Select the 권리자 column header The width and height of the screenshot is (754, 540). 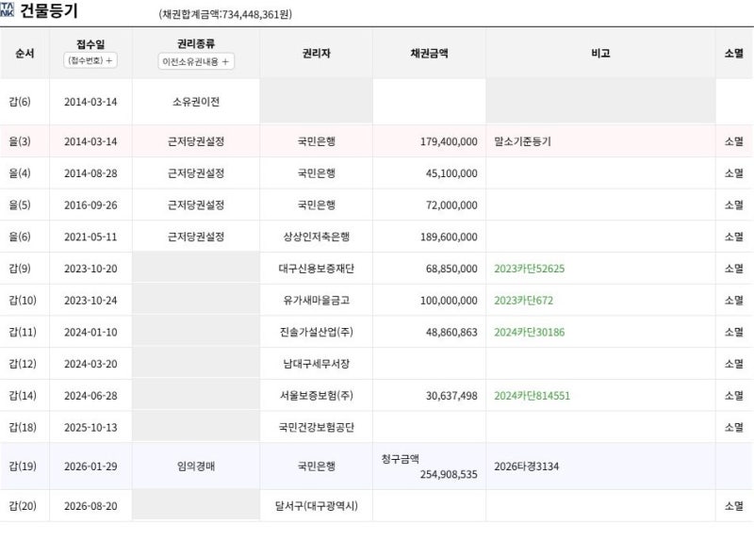pos(317,53)
